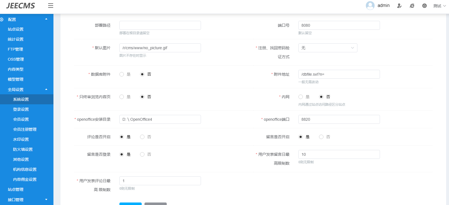Open the 注册、找回密码验证方式 dropdown
The width and height of the screenshot is (449, 205).
328,48
